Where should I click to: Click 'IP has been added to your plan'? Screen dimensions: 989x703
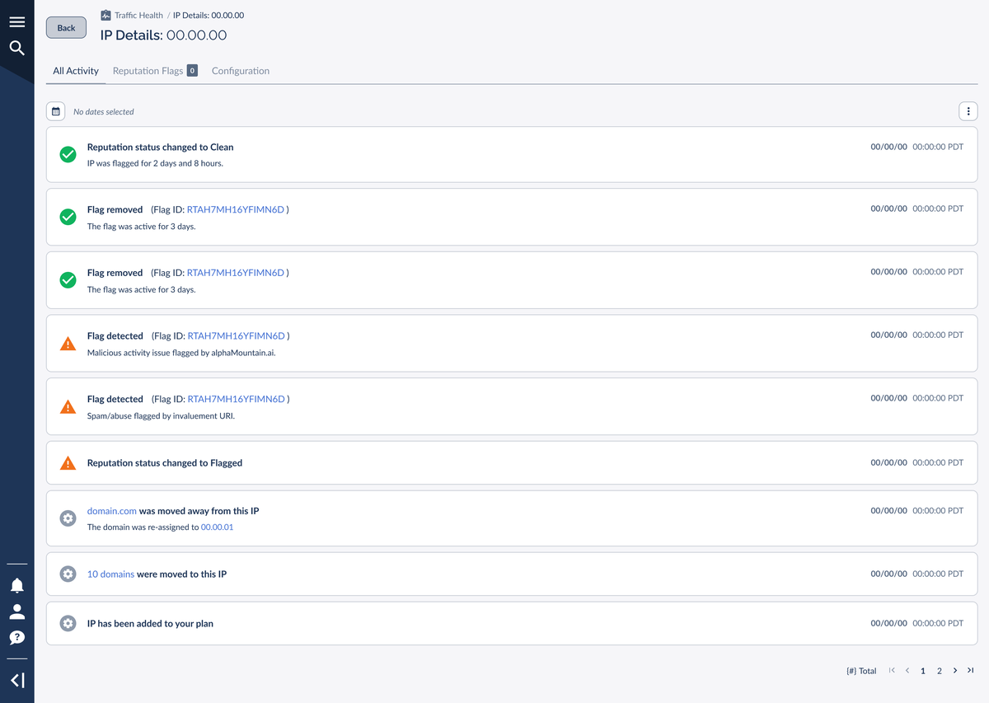pyautogui.click(x=150, y=624)
